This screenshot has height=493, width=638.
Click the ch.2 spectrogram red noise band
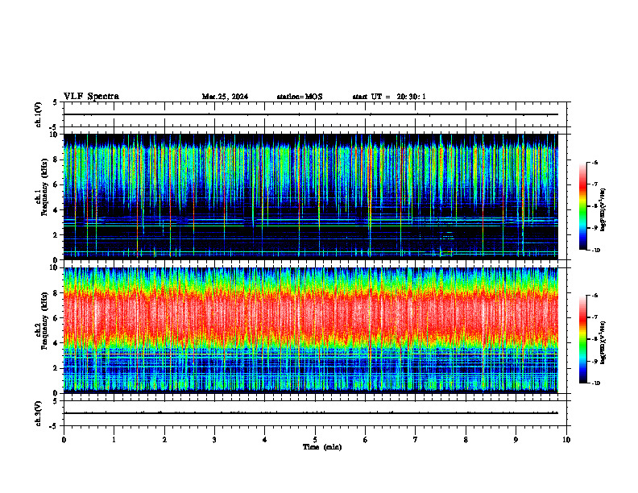pyautogui.click(x=311, y=317)
